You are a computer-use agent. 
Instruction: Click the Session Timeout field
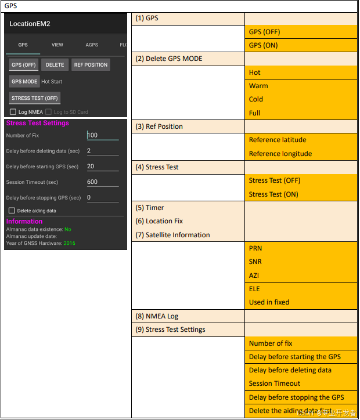[103, 182]
